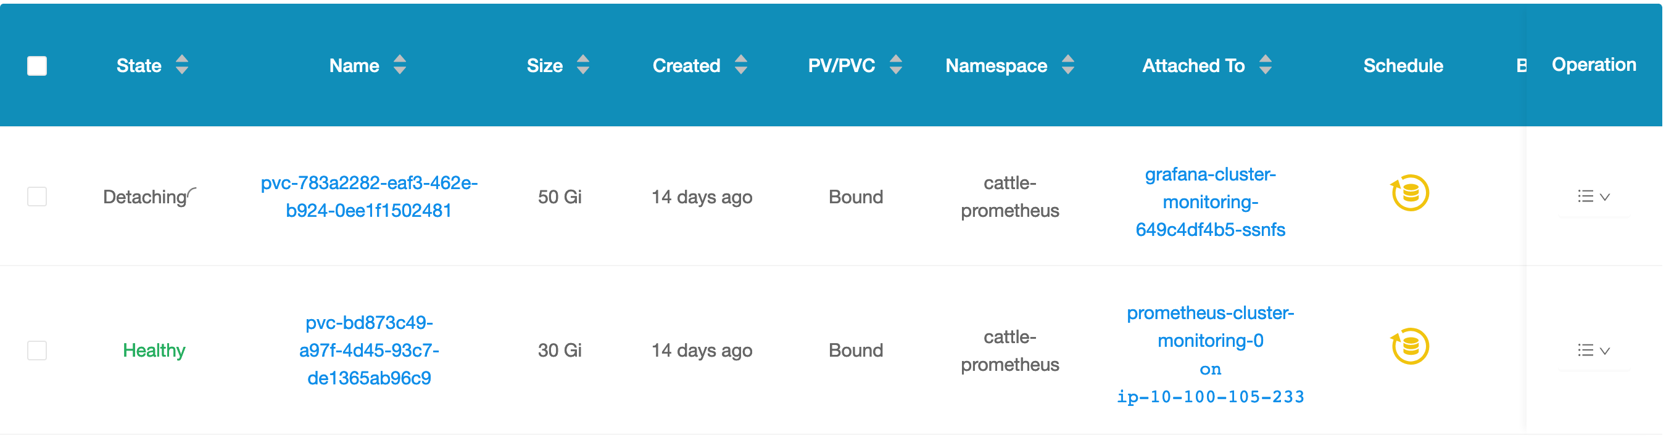The height and width of the screenshot is (446, 1666).
Task: Click the Schedule column header
Action: pos(1403,66)
